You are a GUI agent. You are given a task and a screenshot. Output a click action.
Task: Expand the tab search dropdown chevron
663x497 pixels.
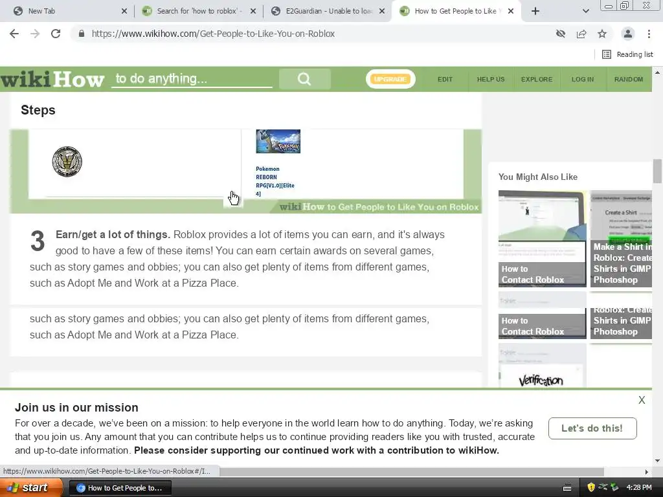[585, 11]
